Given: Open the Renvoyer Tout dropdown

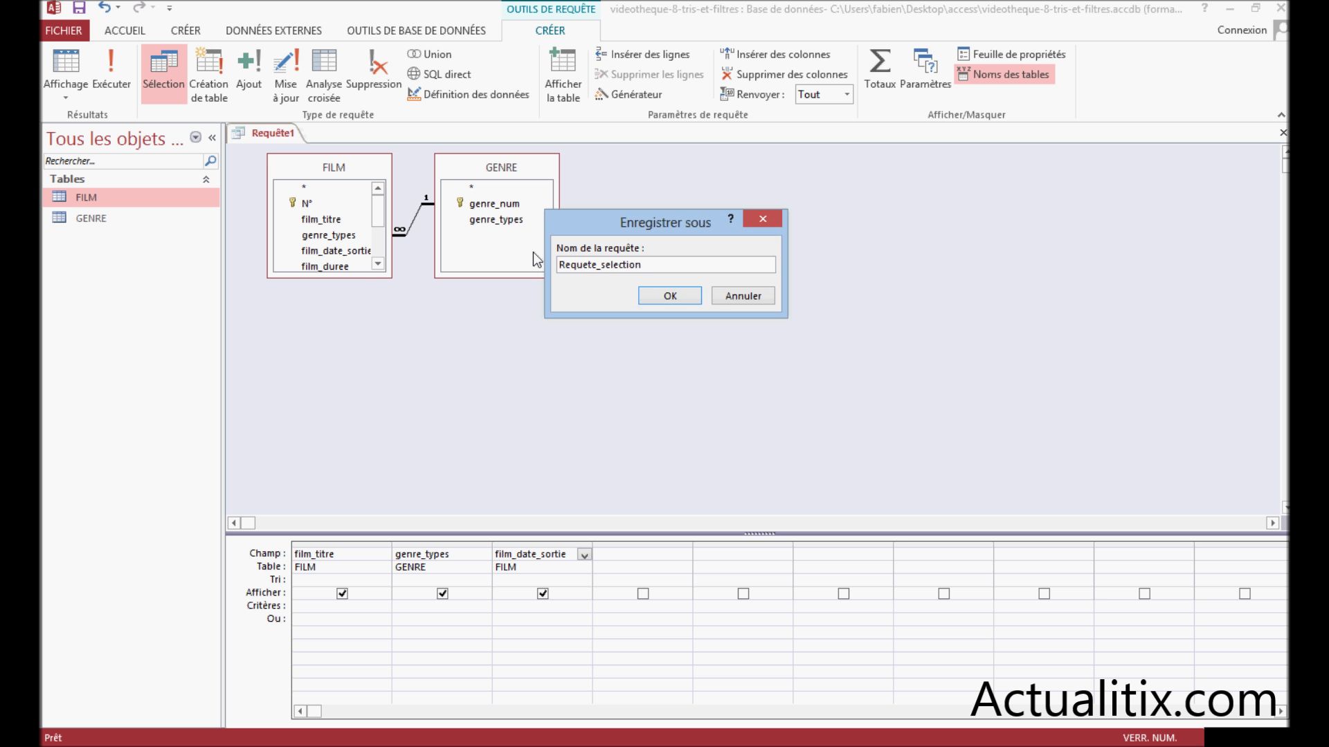Looking at the screenshot, I should pyautogui.click(x=847, y=94).
